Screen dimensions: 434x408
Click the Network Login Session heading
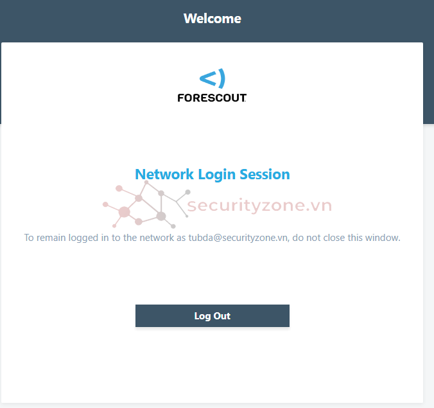(x=213, y=174)
